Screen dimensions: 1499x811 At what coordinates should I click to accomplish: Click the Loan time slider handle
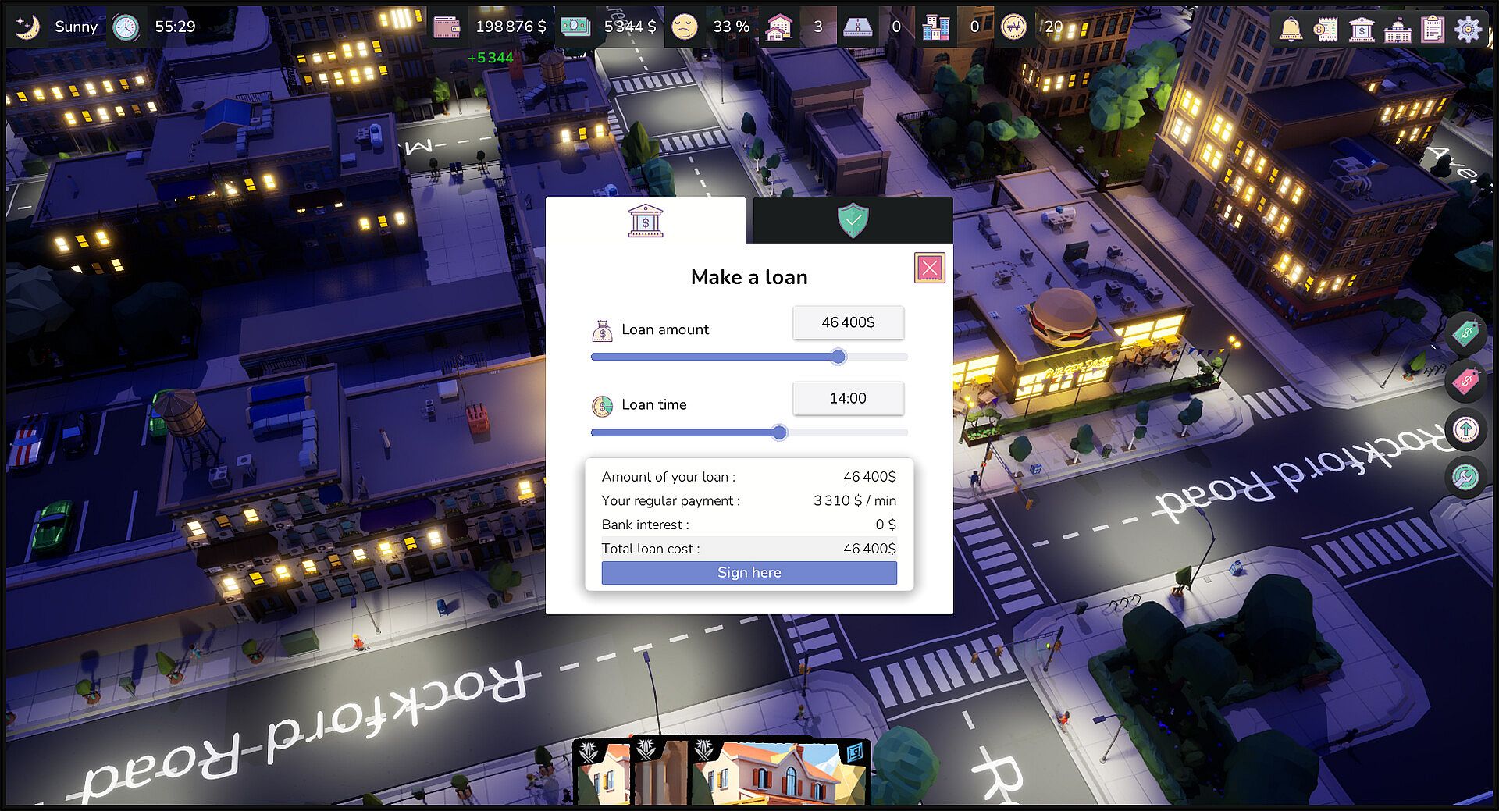pyautogui.click(x=779, y=432)
